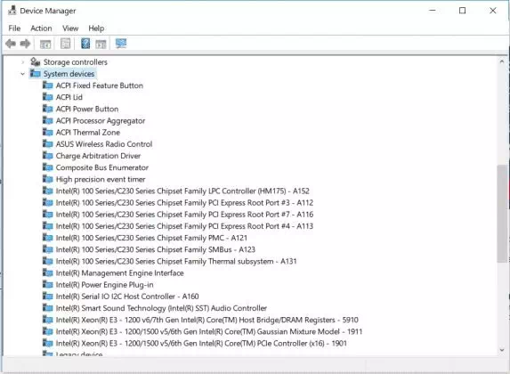Open the Action menu
Image resolution: width=510 pixels, height=374 pixels.
coord(41,28)
